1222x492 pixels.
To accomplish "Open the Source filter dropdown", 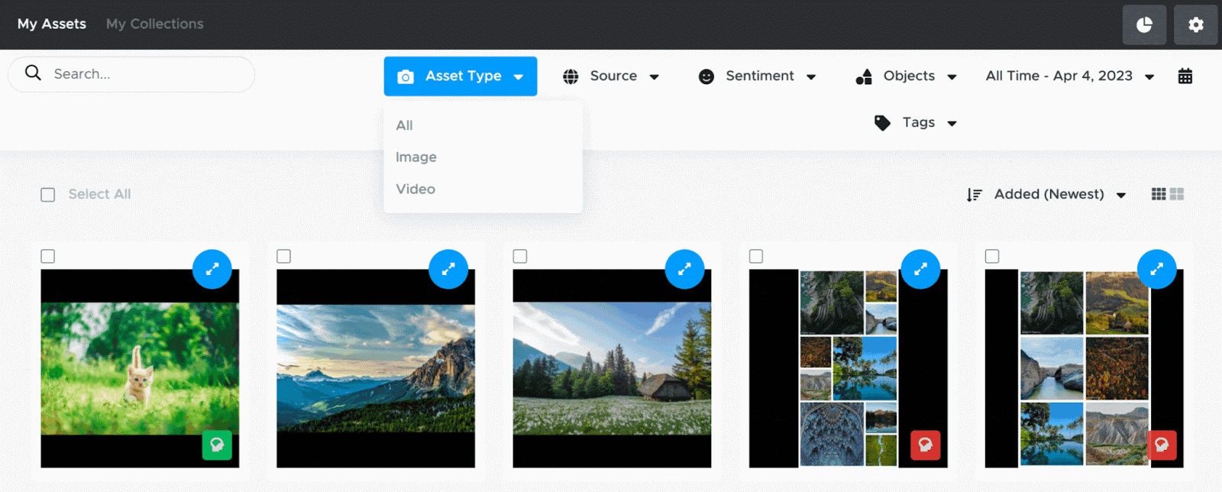I will pos(611,76).
